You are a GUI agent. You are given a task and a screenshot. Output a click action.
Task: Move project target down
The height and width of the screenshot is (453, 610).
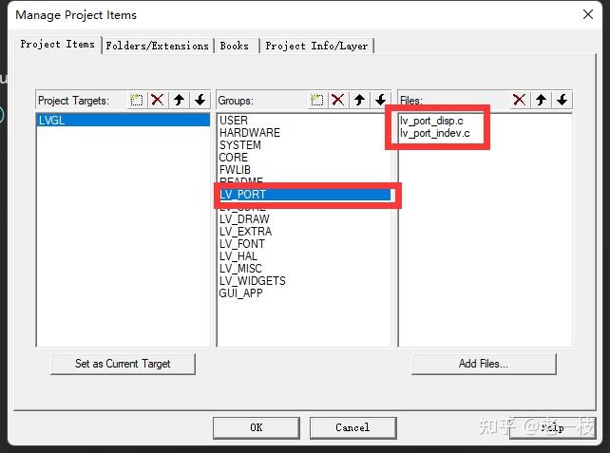point(200,100)
